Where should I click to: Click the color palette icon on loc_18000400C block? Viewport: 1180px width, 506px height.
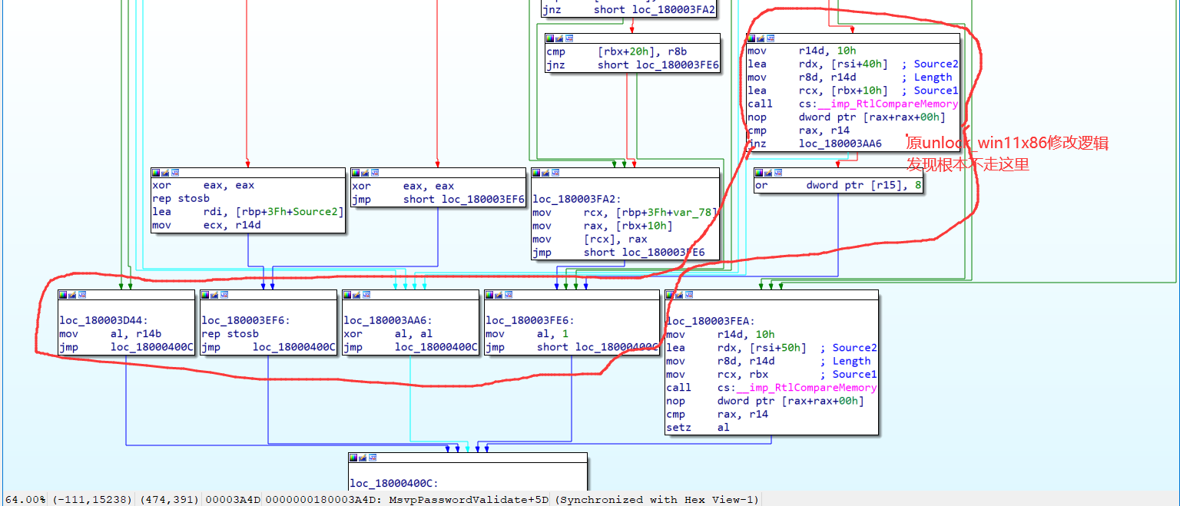pos(354,457)
